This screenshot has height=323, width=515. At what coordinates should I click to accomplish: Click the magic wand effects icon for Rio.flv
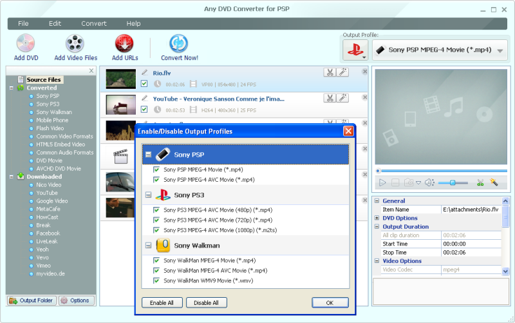pyautogui.click(x=342, y=72)
